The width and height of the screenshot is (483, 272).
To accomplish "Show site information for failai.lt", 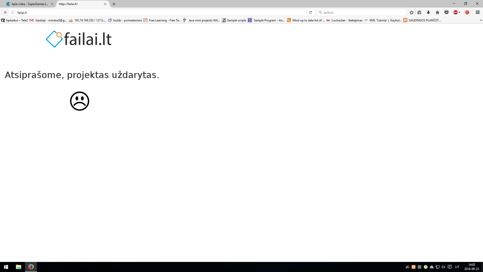I will coord(13,12).
